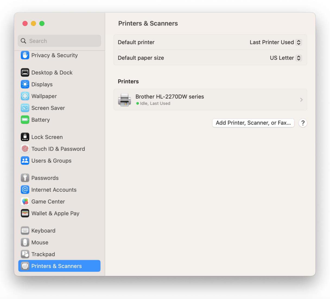Click the Passwords key icon
The width and height of the screenshot is (330, 299).
[x=25, y=178]
